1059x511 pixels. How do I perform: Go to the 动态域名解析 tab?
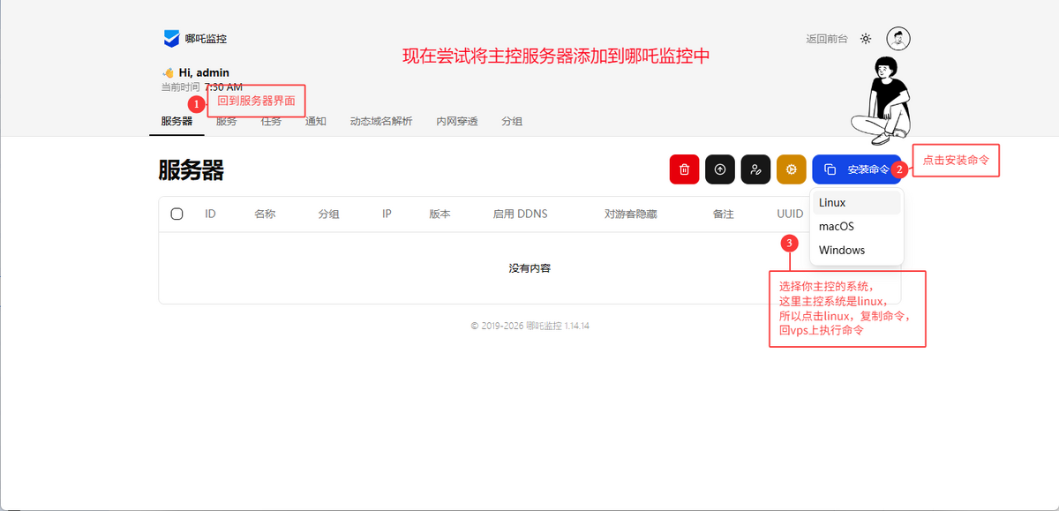point(381,122)
